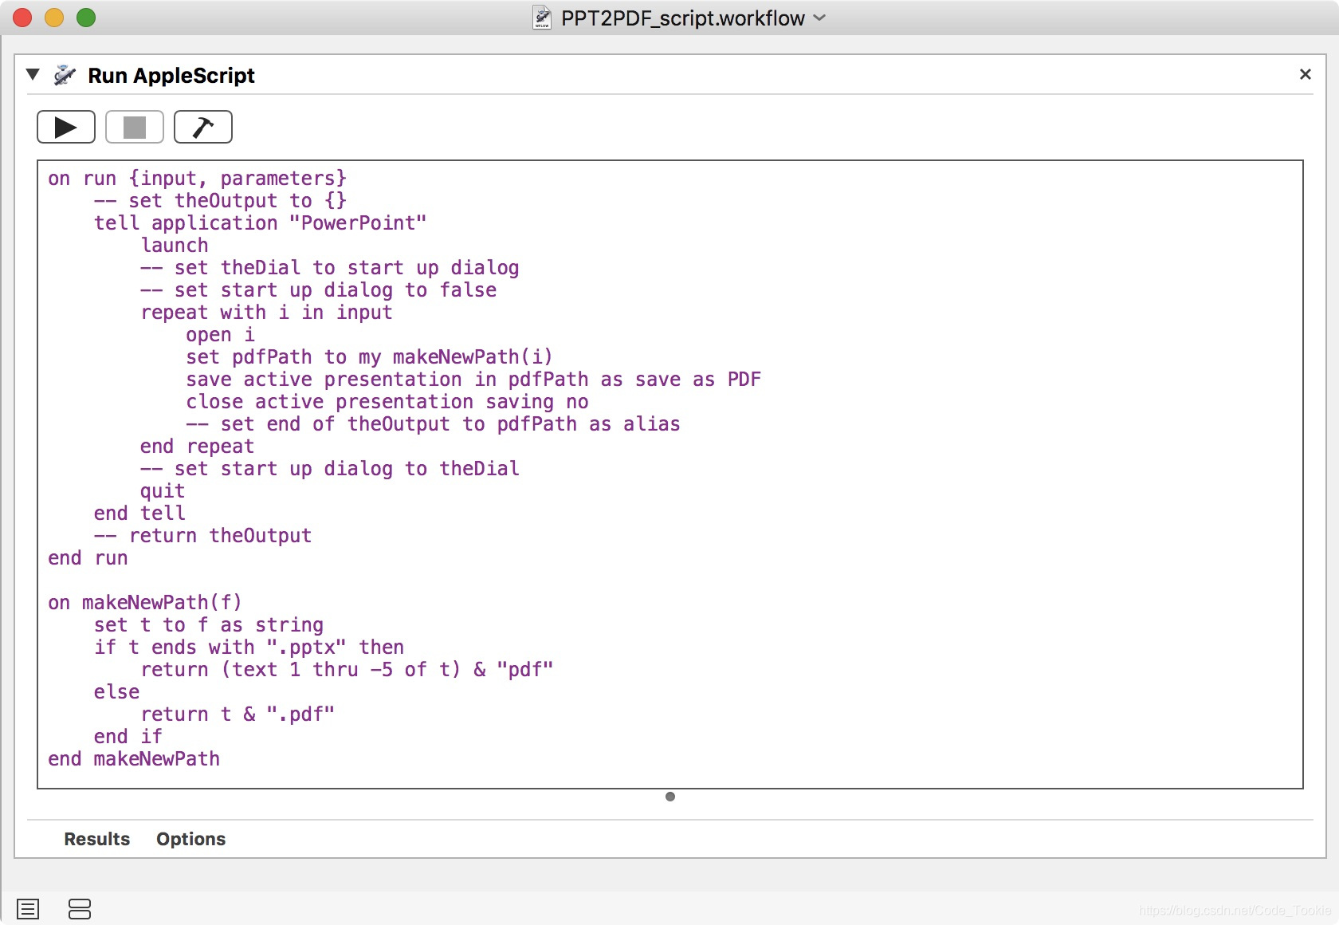Minimize window with yellow button
The height and width of the screenshot is (925, 1339).
(54, 18)
